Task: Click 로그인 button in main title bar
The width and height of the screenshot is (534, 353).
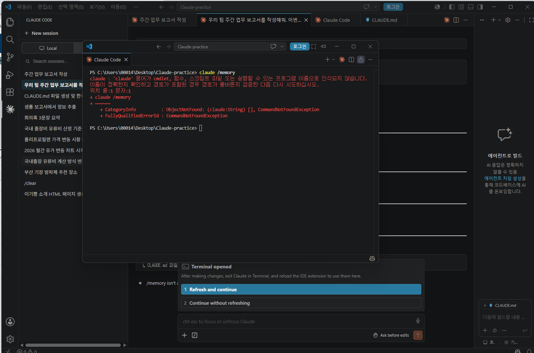Action: (x=393, y=7)
